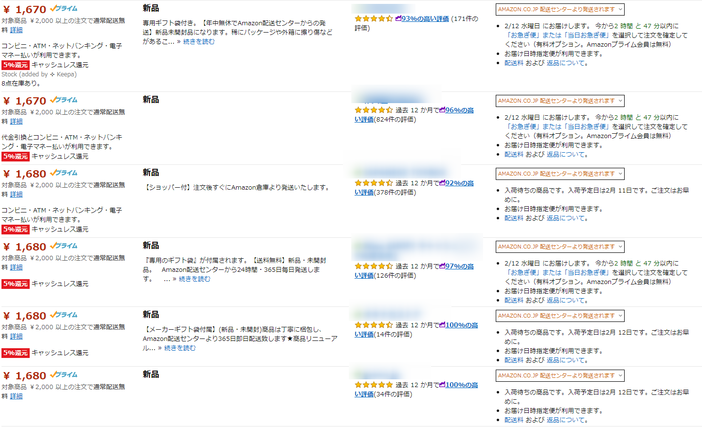This screenshot has height=427, width=702.
Task: Click the star rating for the seller with 824 ratings
Action: pos(373,110)
